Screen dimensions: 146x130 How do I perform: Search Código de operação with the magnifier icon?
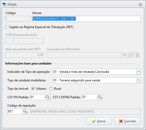25,112
